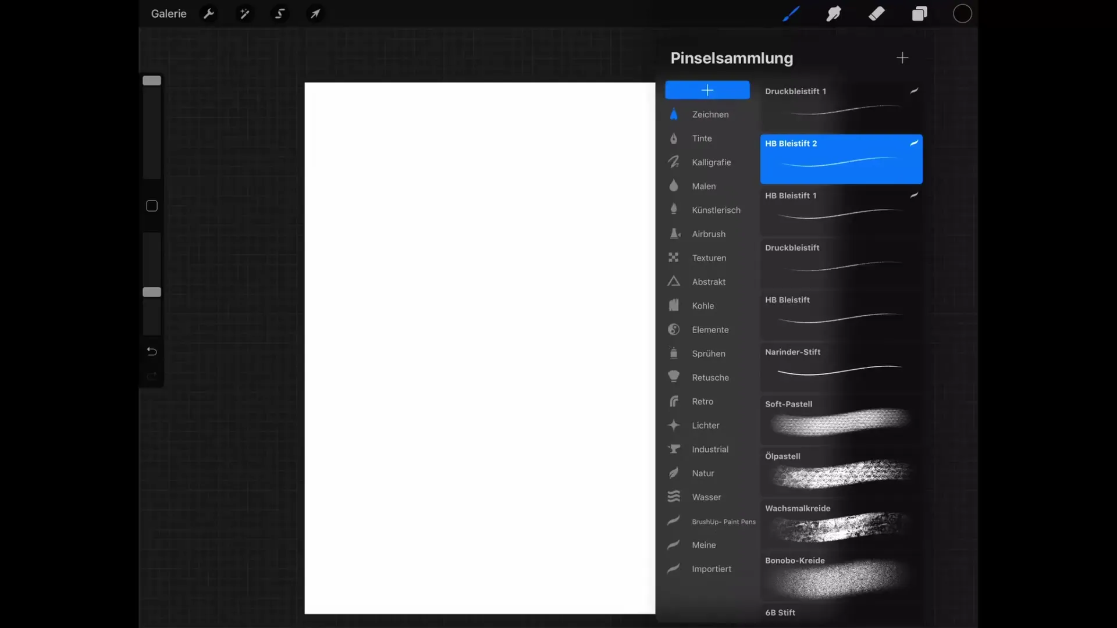Screen dimensions: 1117x628
Task: Activate the Selection tool
Action: click(280, 13)
